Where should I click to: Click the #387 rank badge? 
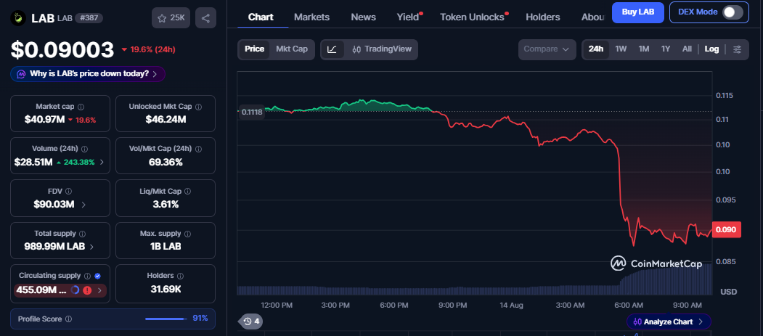[89, 18]
